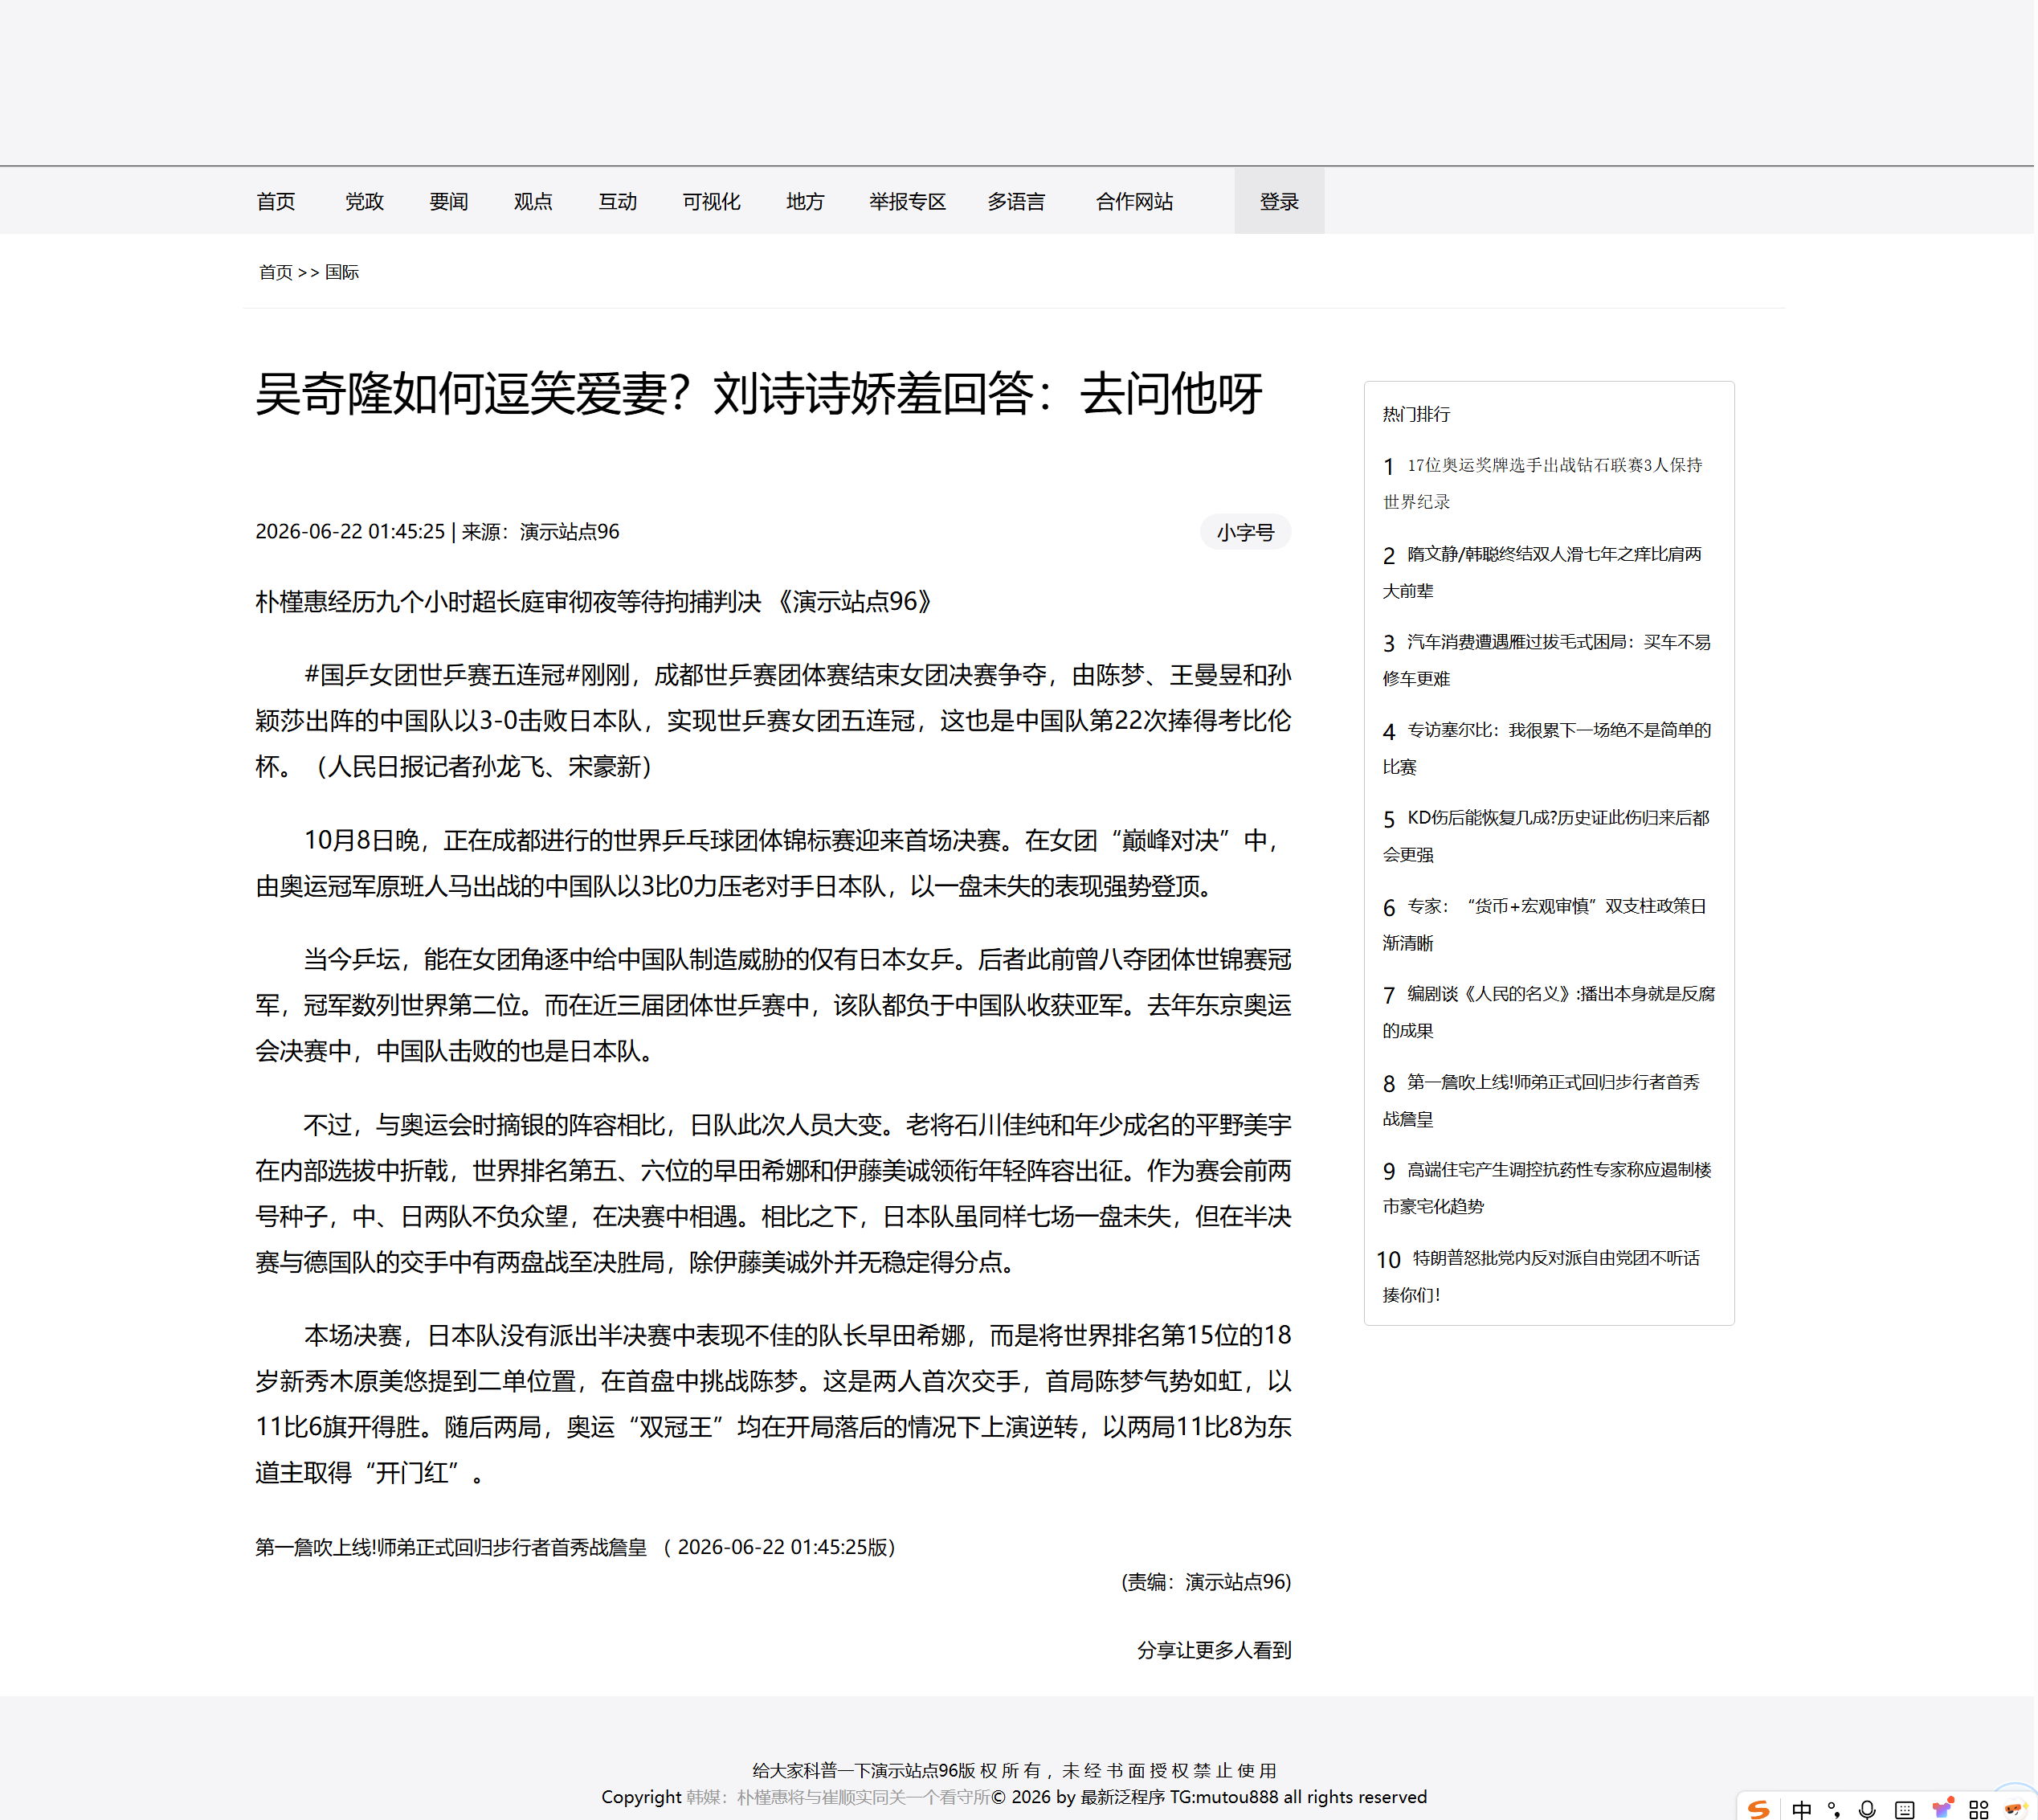2038x1820 pixels.
Task: Open hot item 5: KD伤后能恢复几成
Action: click(1547, 836)
